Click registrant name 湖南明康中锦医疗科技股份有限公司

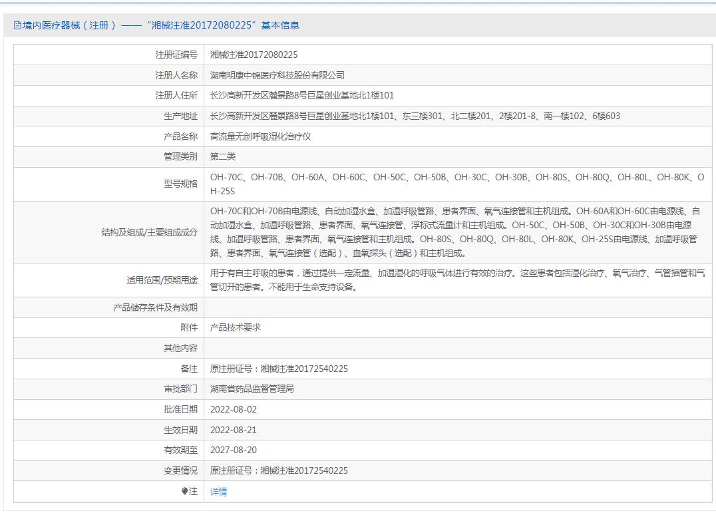pyautogui.click(x=277, y=75)
